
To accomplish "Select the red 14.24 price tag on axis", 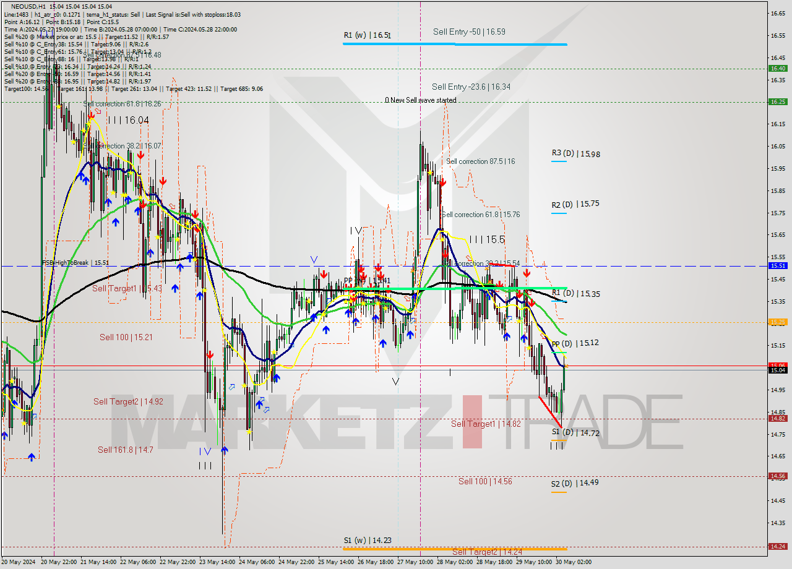I will pos(778,546).
